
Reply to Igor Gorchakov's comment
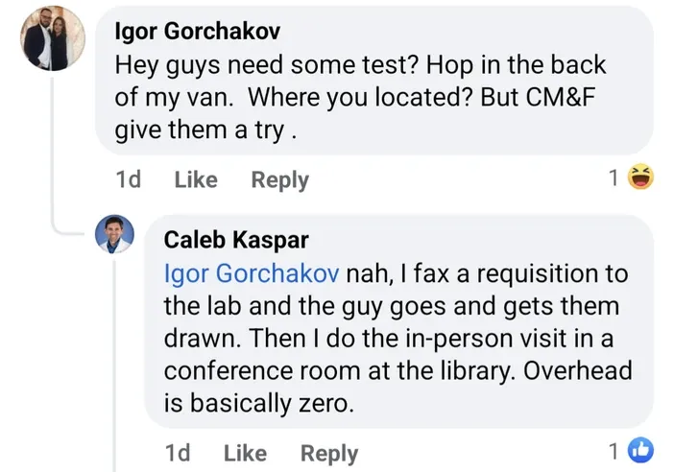[279, 180]
